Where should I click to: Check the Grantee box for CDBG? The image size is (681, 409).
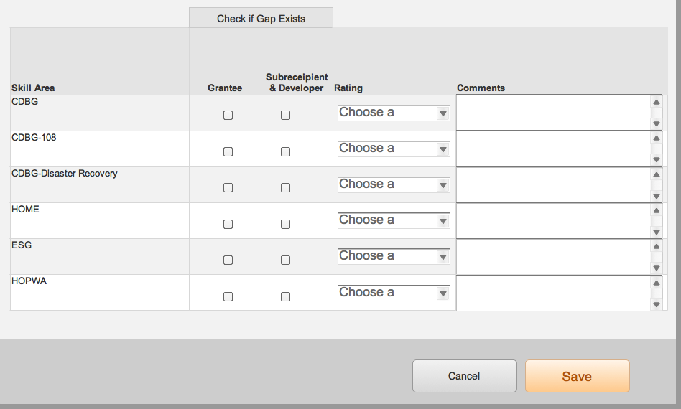(228, 116)
